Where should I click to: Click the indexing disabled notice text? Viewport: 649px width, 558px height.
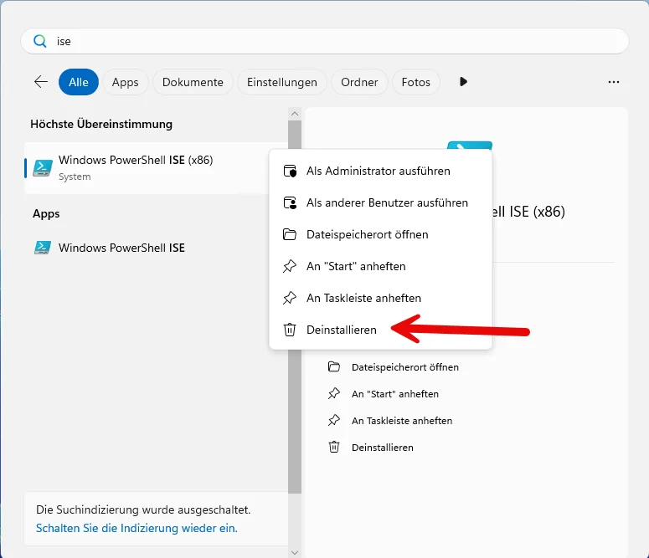point(143,509)
